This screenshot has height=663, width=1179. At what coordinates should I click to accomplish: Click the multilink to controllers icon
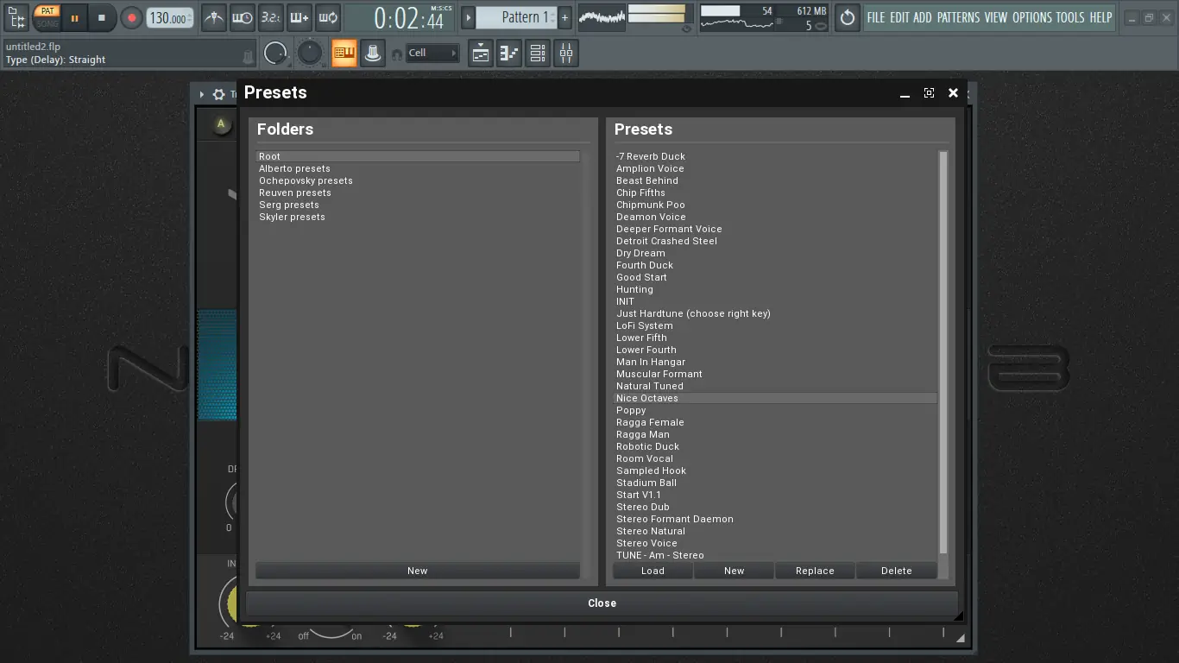(x=373, y=54)
